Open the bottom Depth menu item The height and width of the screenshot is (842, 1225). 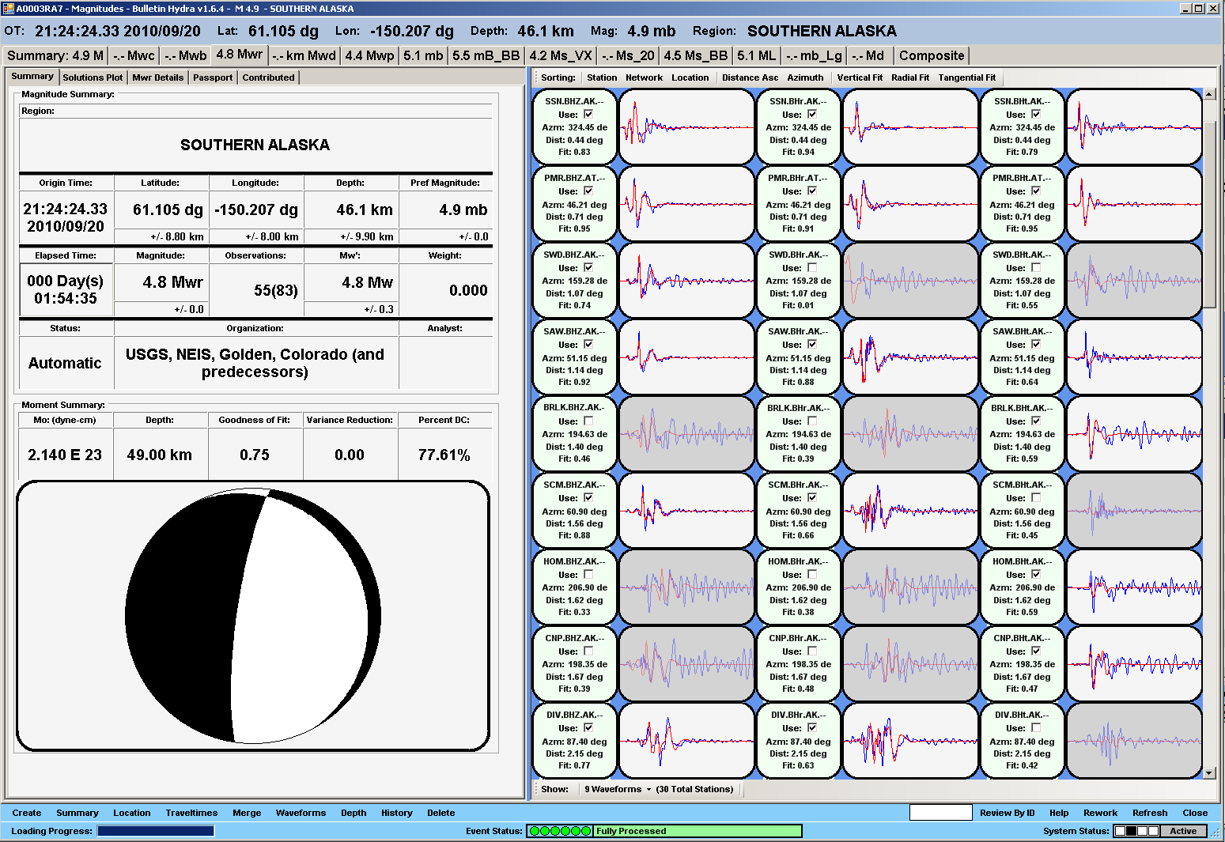click(x=354, y=813)
